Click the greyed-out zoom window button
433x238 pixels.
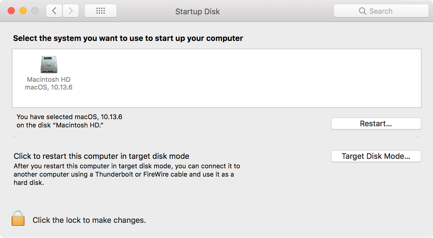35,11
